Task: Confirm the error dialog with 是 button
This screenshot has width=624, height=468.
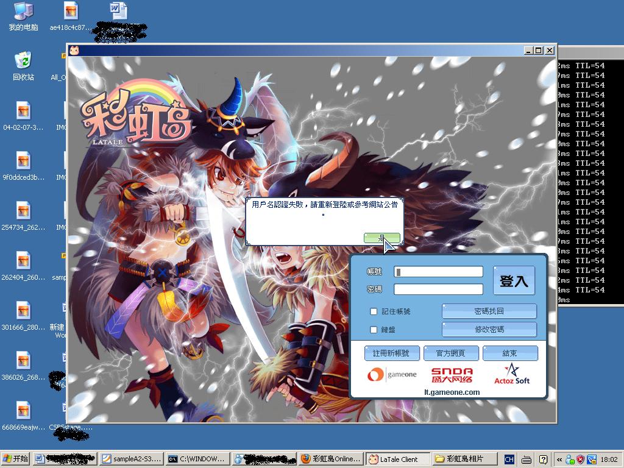Action: point(381,238)
